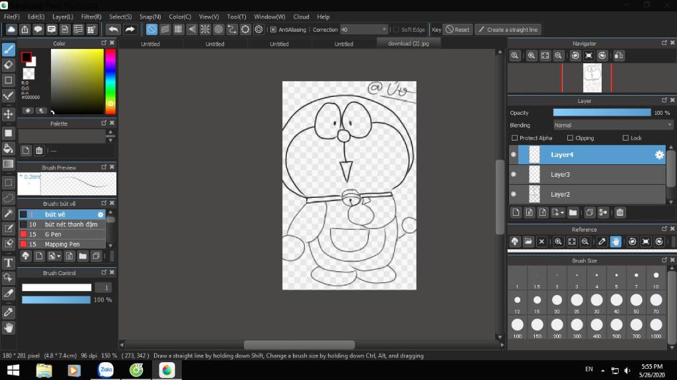Enable the Protect Alpha checkbox
The width and height of the screenshot is (677, 380).
tap(515, 138)
